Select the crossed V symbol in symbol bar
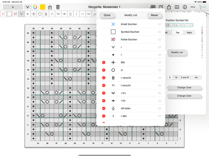 tap(58, 14)
